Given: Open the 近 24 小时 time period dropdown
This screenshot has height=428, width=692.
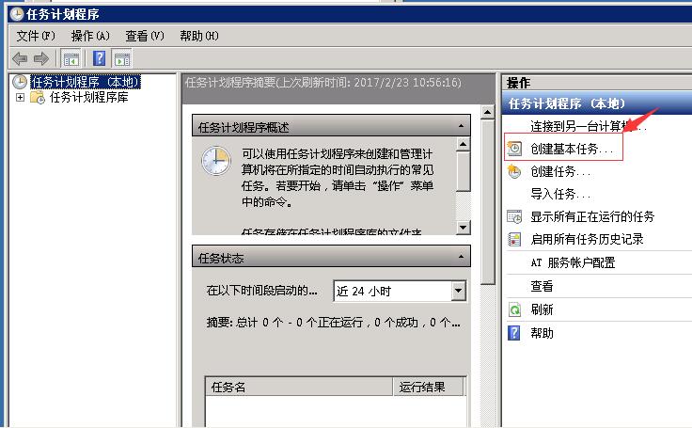Looking at the screenshot, I should tap(458, 291).
